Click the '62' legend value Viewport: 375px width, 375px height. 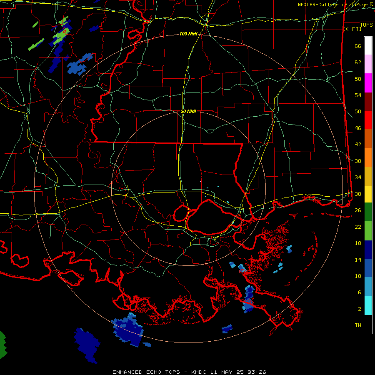(358, 62)
